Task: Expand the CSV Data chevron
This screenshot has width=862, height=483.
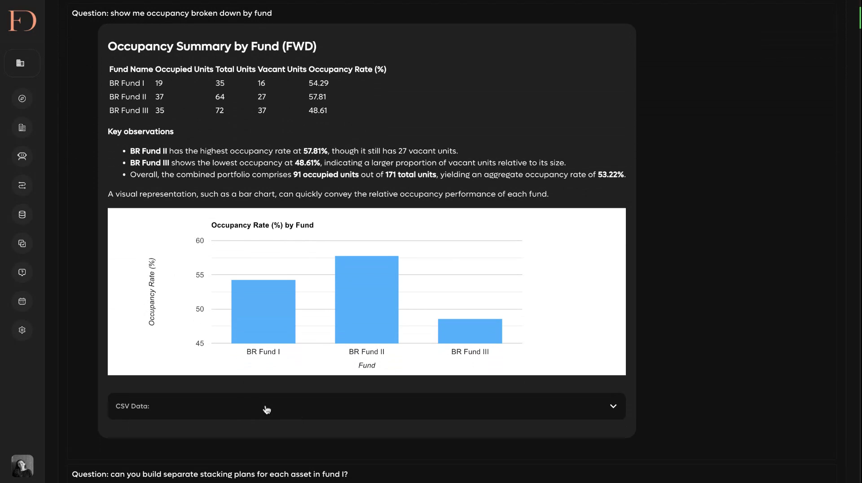Action: coord(613,406)
